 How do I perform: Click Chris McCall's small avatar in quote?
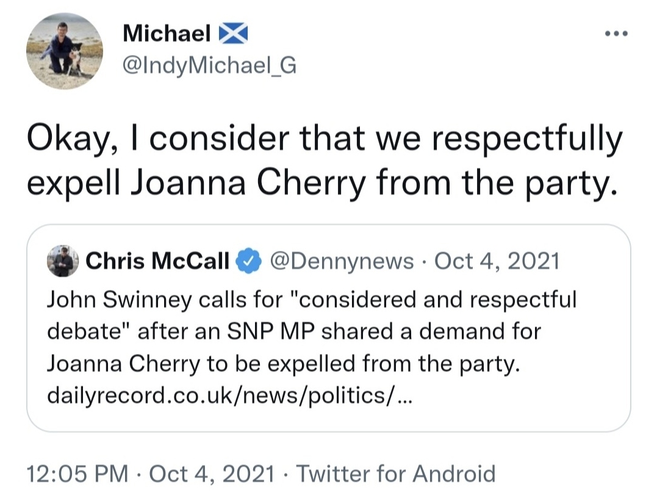coord(63,262)
